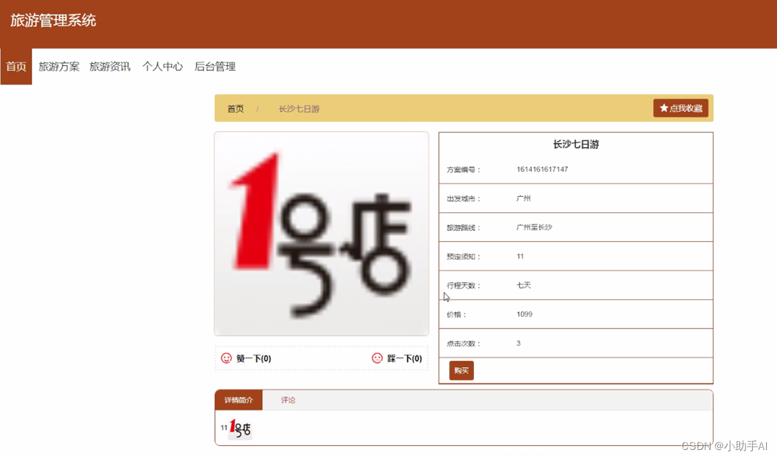Click the 行程天数 label
Viewport: 777px width, 458px height.
coord(463,285)
